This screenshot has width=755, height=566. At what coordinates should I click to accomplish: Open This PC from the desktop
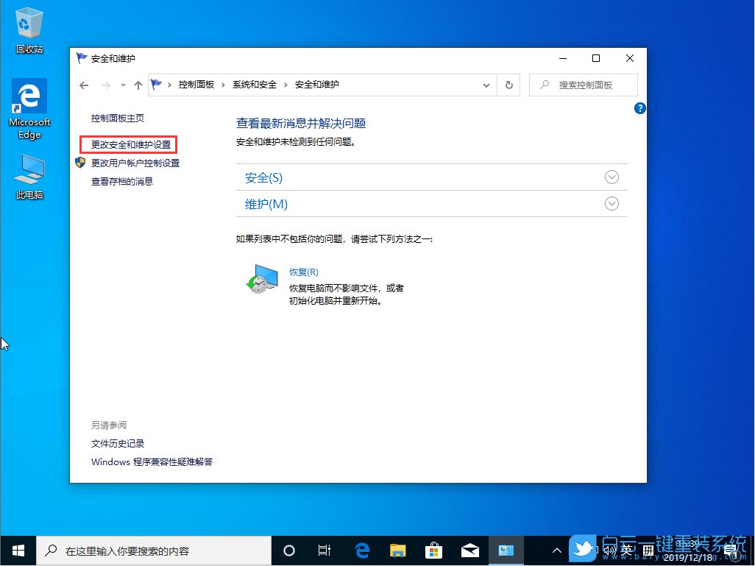point(29,168)
